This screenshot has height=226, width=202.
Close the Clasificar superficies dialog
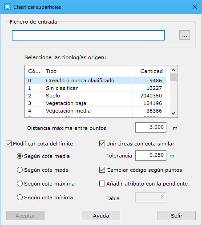(195, 7)
